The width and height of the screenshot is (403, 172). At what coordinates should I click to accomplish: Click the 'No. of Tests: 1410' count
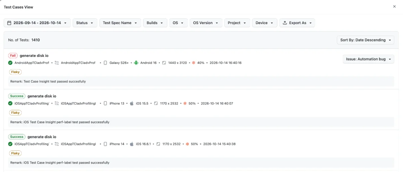click(24, 40)
